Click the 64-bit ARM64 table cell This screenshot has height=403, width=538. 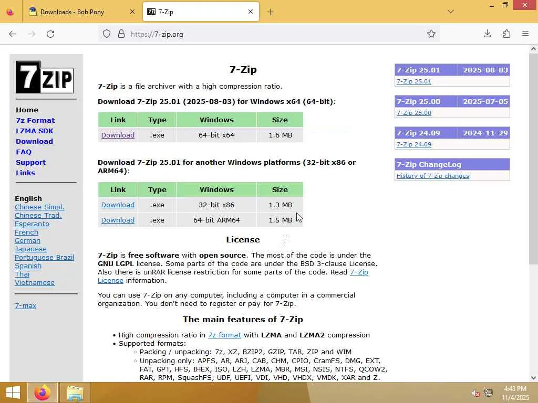216,220
